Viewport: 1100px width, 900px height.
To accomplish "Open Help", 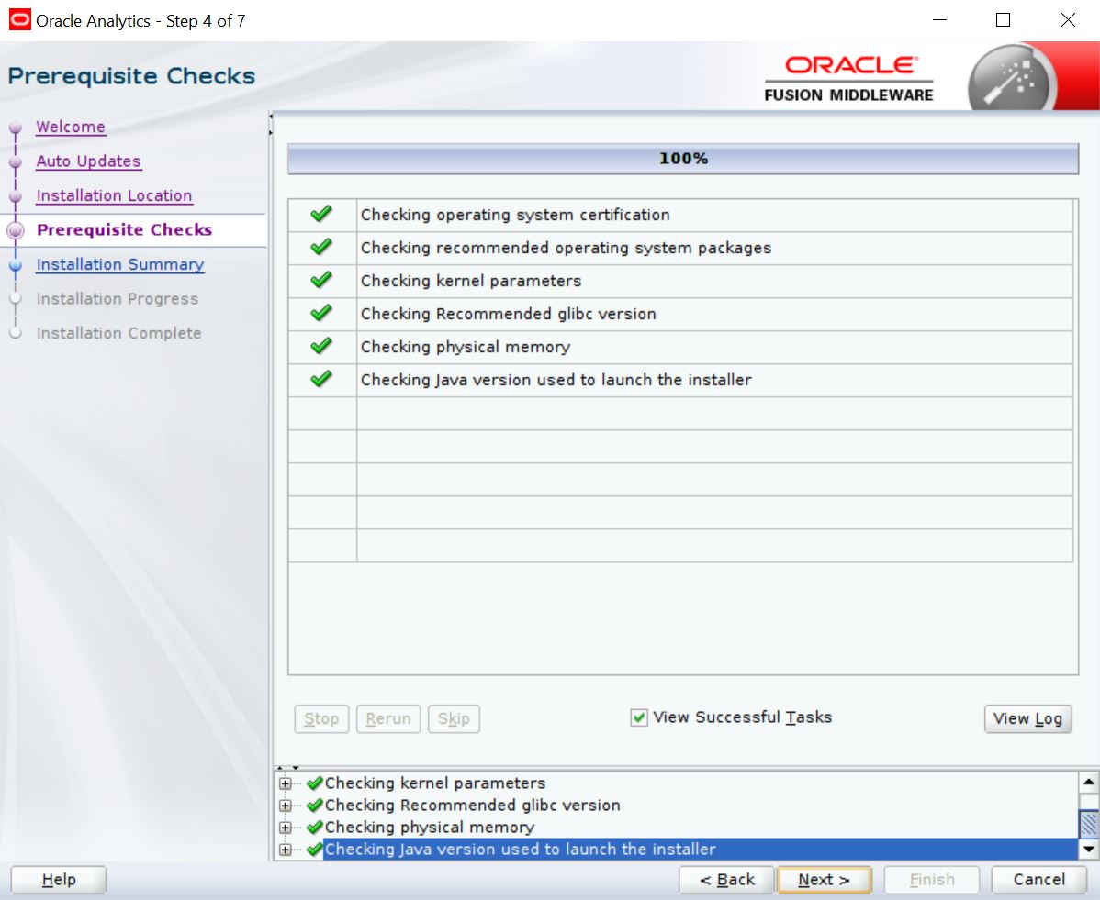I will [x=59, y=880].
